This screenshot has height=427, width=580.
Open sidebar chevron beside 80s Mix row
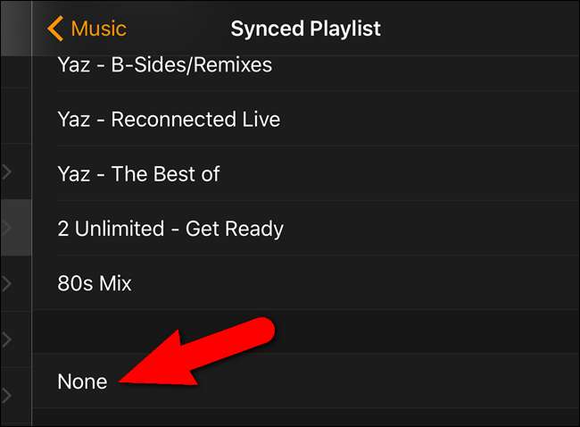click(x=6, y=284)
